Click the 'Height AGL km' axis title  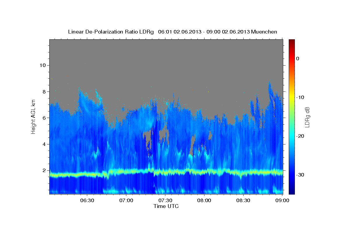coord(33,116)
